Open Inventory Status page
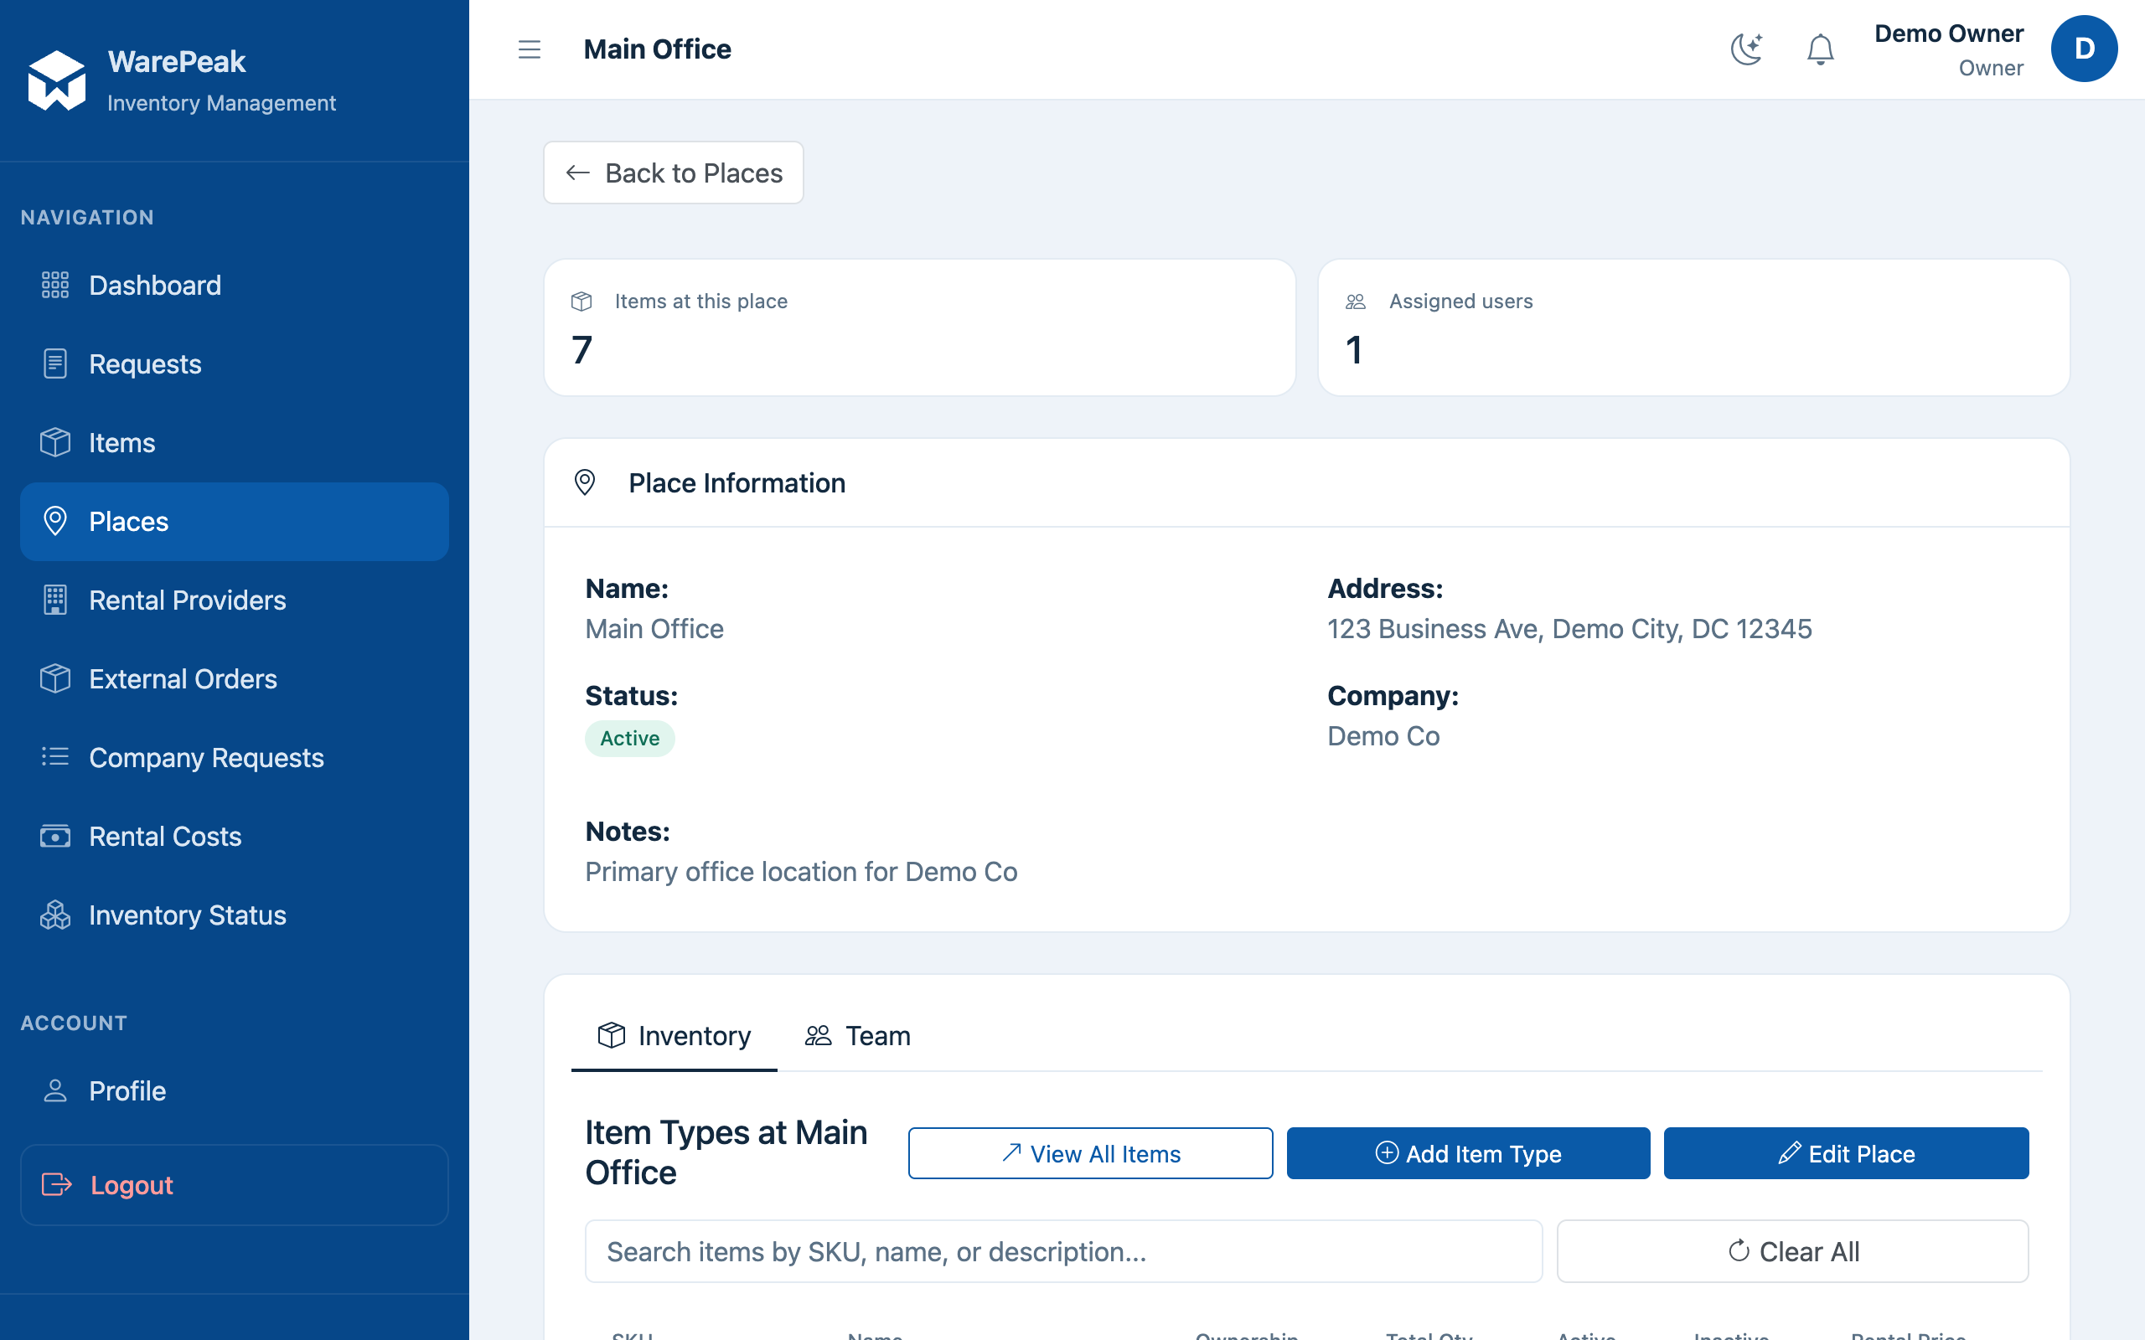 (234, 915)
